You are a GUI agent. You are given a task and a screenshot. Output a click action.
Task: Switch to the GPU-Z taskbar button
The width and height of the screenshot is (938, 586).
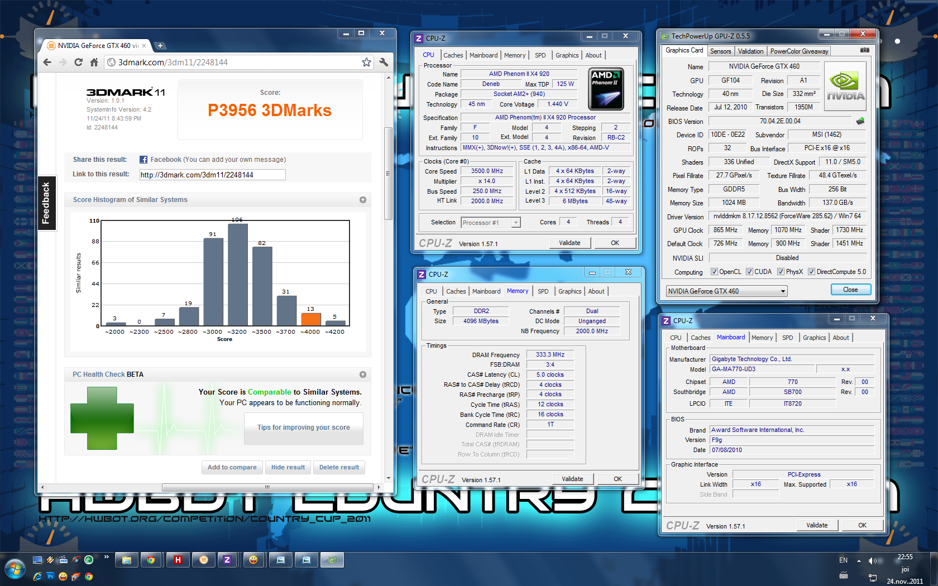pyautogui.click(x=332, y=560)
